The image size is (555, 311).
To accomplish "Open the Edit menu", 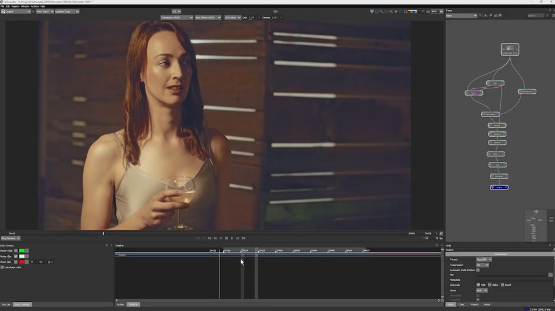I will (x=7, y=6).
